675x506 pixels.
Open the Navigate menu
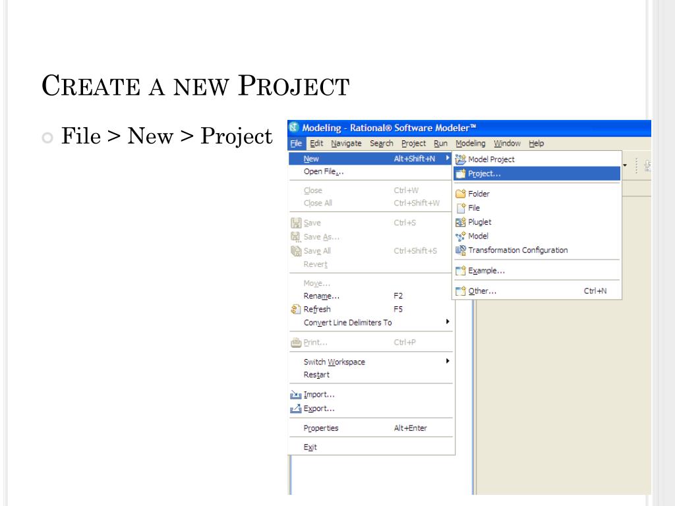click(x=346, y=143)
